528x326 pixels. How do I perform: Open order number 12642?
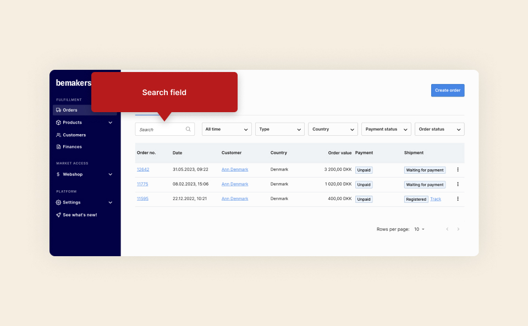click(x=143, y=169)
